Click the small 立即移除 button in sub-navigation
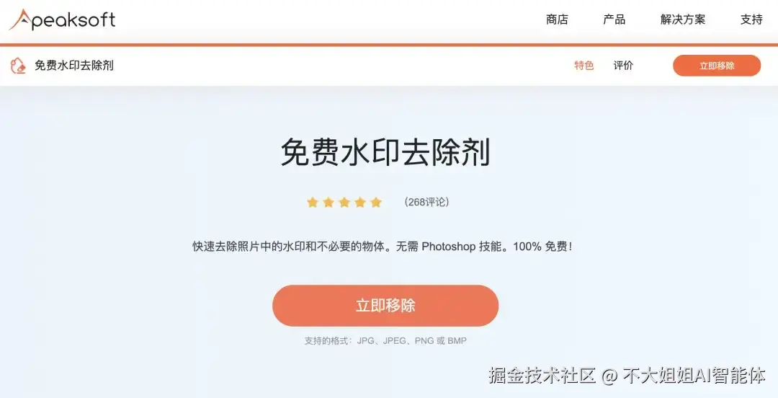 tap(717, 66)
